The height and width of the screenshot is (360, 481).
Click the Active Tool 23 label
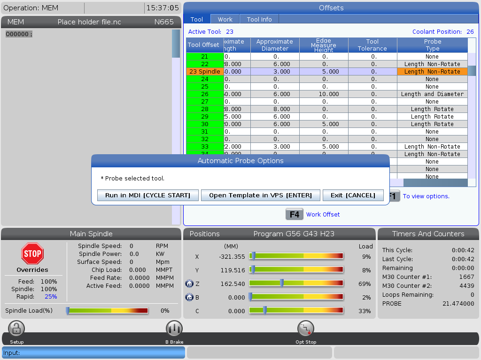pyautogui.click(x=211, y=31)
